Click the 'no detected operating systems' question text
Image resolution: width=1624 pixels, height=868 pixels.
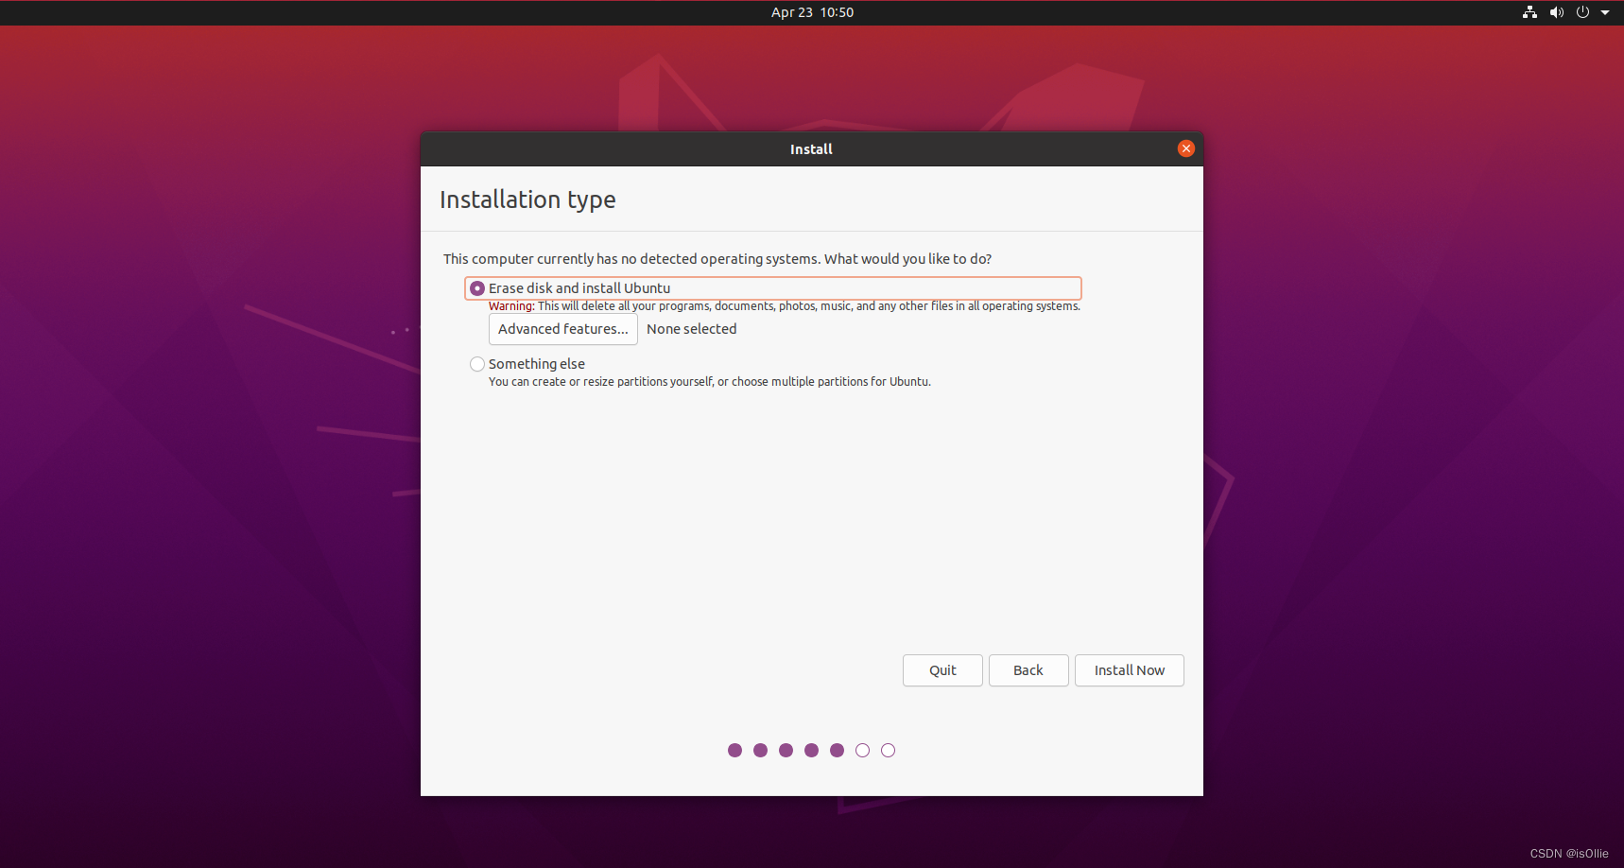(717, 259)
